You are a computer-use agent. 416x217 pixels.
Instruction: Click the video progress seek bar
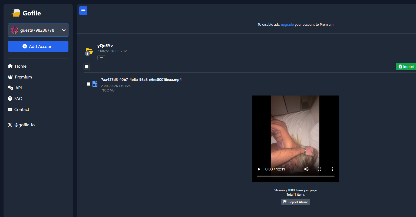295,176
